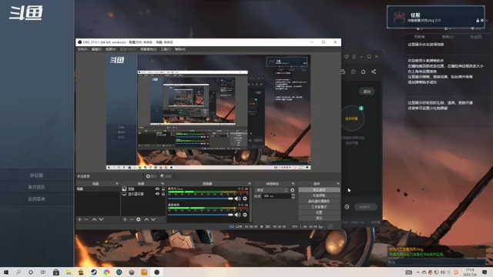Open the 视图(V) menu in OBS
This screenshot has height=277, width=493.
coord(111,49)
